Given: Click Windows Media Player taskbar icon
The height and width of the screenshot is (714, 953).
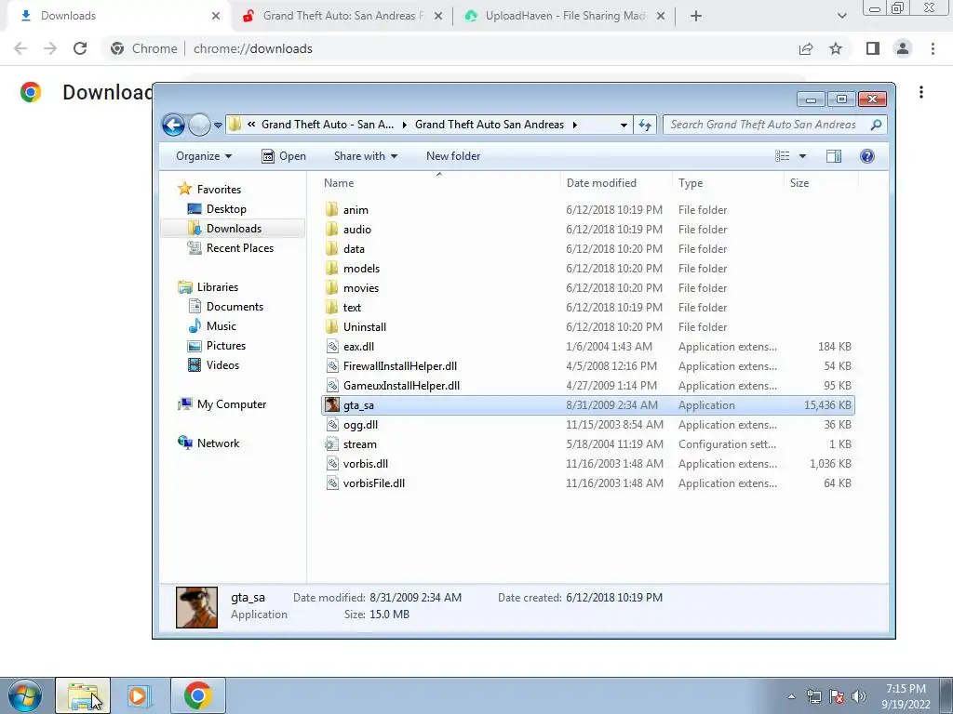Looking at the screenshot, I should (x=139, y=695).
